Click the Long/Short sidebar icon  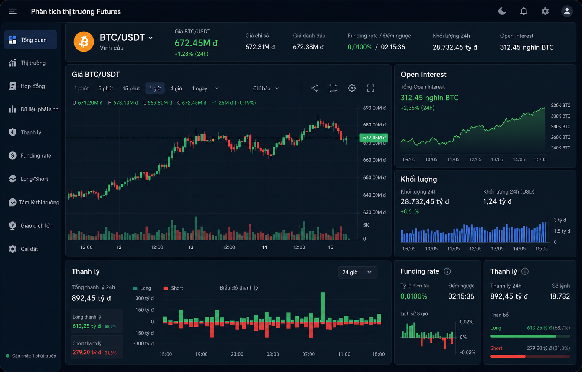pyautogui.click(x=13, y=179)
